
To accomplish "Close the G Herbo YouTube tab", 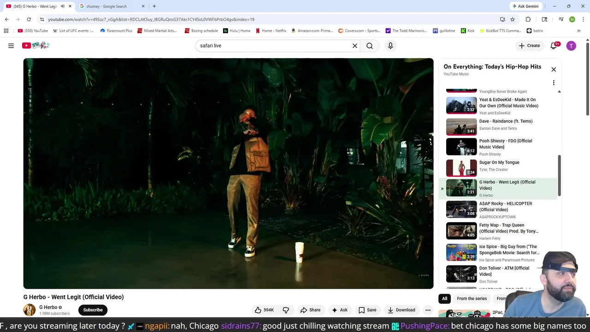I will tap(70, 6).
